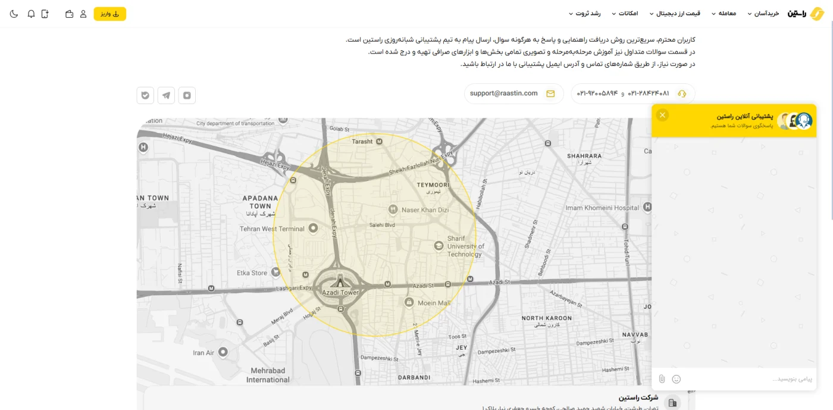
Task: Click the Etka Store marker on map
Action: (275, 272)
